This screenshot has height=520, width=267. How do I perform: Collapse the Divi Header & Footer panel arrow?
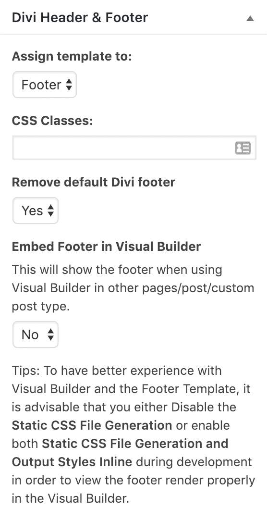250,19
